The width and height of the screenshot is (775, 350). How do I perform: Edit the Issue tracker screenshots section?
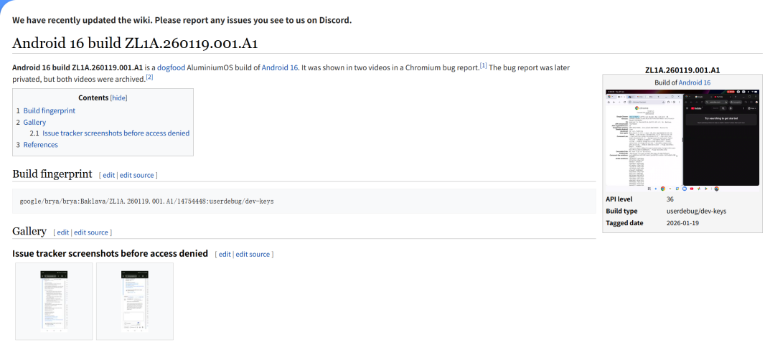point(225,255)
